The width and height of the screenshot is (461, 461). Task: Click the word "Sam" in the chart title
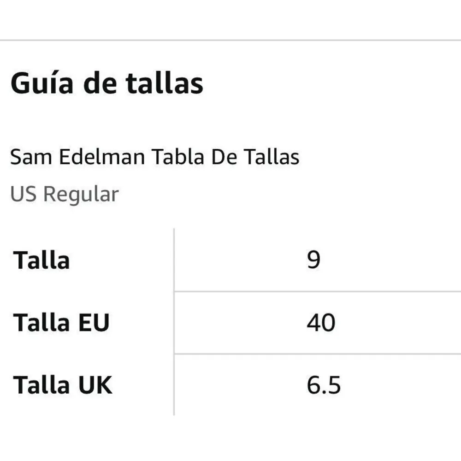[31, 157]
